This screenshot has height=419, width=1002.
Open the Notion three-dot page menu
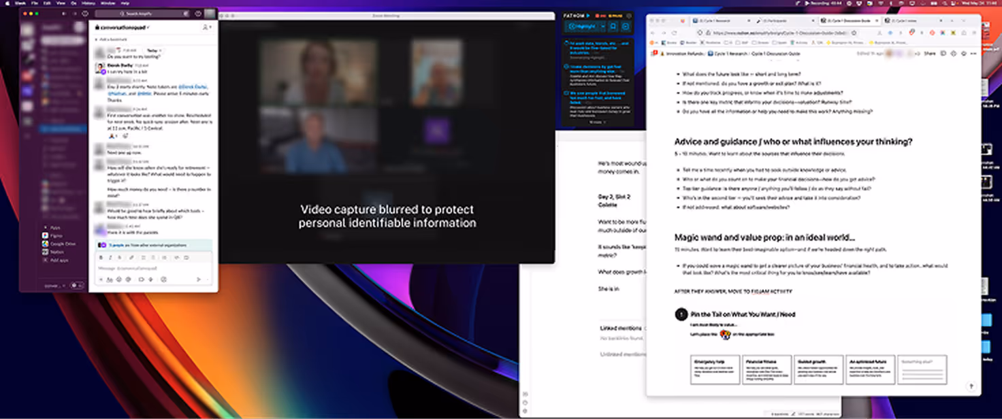[973, 54]
